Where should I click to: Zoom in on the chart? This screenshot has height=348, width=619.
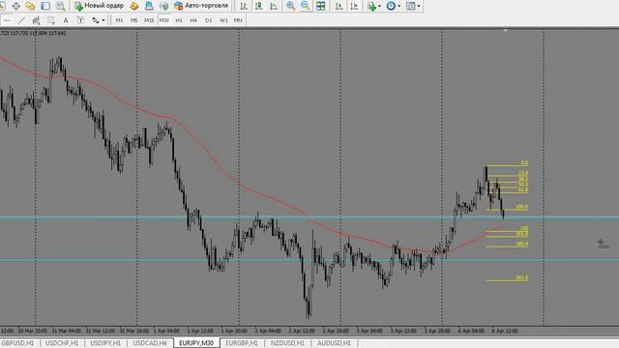pyautogui.click(x=290, y=6)
